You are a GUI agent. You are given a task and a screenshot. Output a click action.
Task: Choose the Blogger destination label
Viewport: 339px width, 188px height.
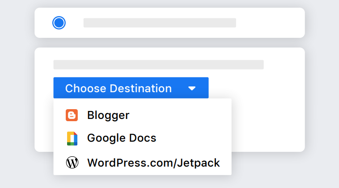point(108,115)
